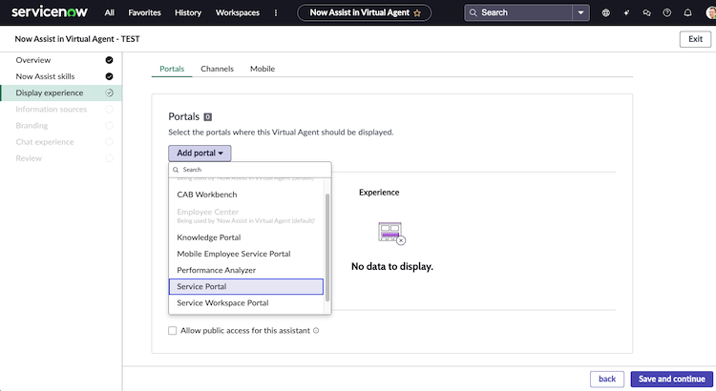Click the Exit button
Image resolution: width=716 pixels, height=391 pixels.
[x=695, y=39]
